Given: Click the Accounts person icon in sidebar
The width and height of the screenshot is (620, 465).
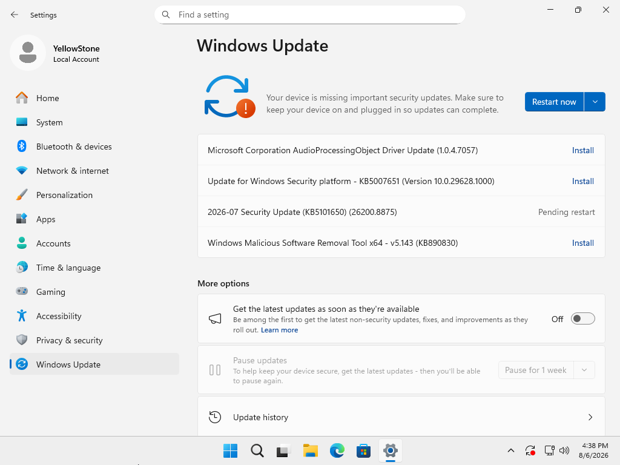Looking at the screenshot, I should pyautogui.click(x=22, y=243).
